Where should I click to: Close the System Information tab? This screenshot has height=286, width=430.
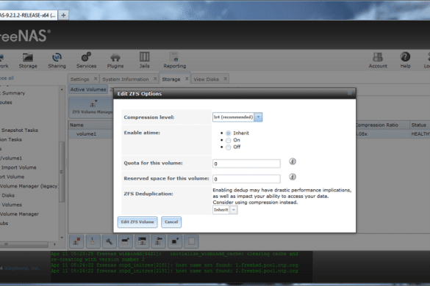click(155, 78)
